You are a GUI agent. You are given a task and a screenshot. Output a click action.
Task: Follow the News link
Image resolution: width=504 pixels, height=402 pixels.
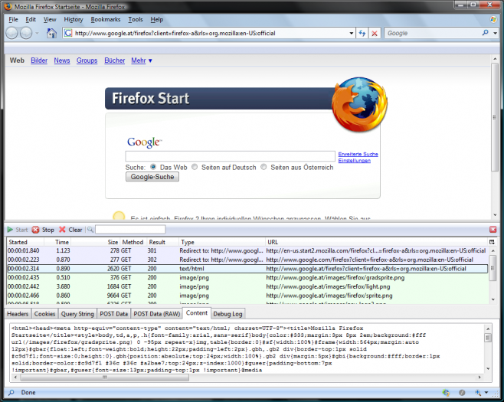pos(62,60)
